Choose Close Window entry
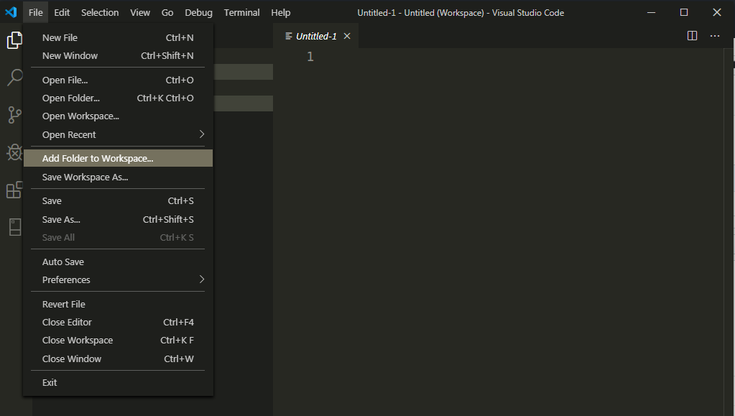 [x=118, y=359]
